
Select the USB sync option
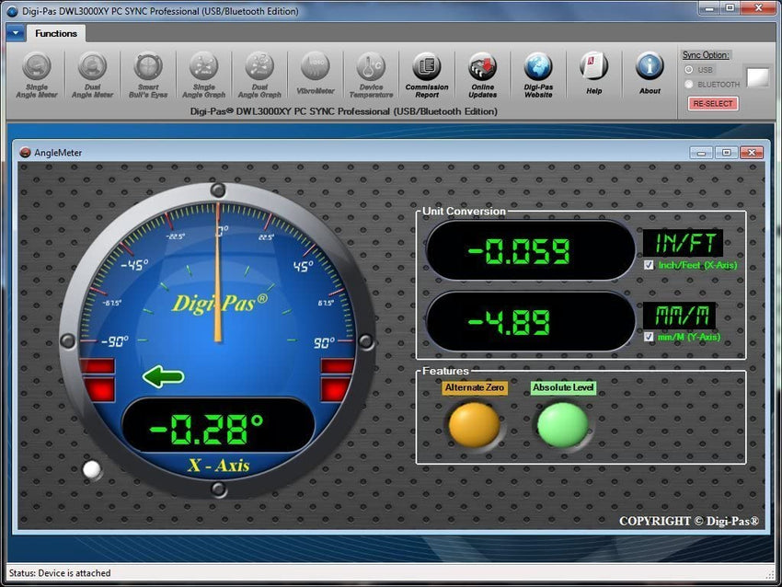click(689, 70)
